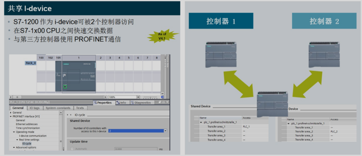The height and width of the screenshot is (156, 362).
Task: Click the horizontal scrollbar thumb below rack
Action: [17, 97]
